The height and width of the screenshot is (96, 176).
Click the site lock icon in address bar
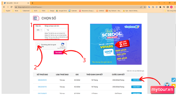pos(16,7)
